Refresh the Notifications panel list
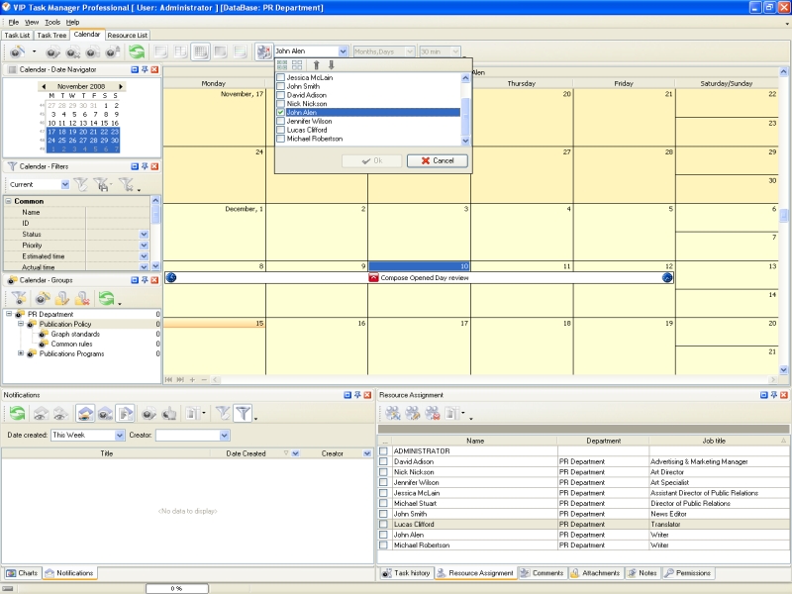Viewport: 792px width, 594px height. pyautogui.click(x=17, y=414)
